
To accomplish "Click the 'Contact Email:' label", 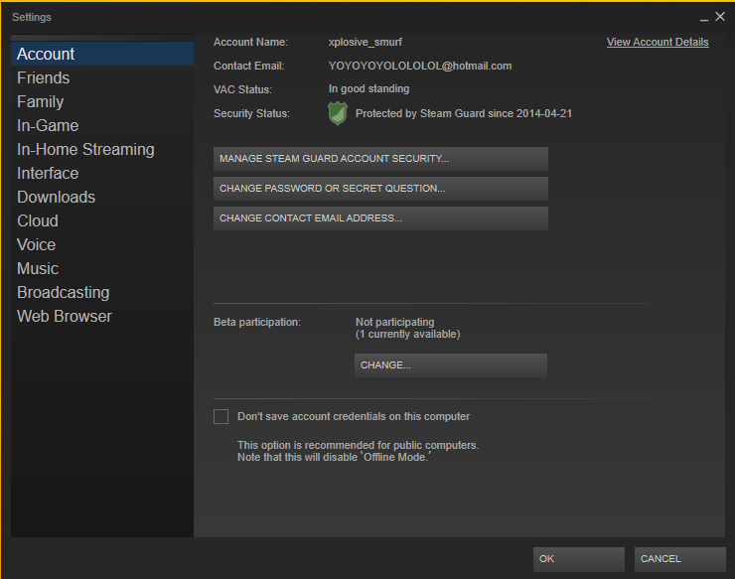I will pos(249,67).
